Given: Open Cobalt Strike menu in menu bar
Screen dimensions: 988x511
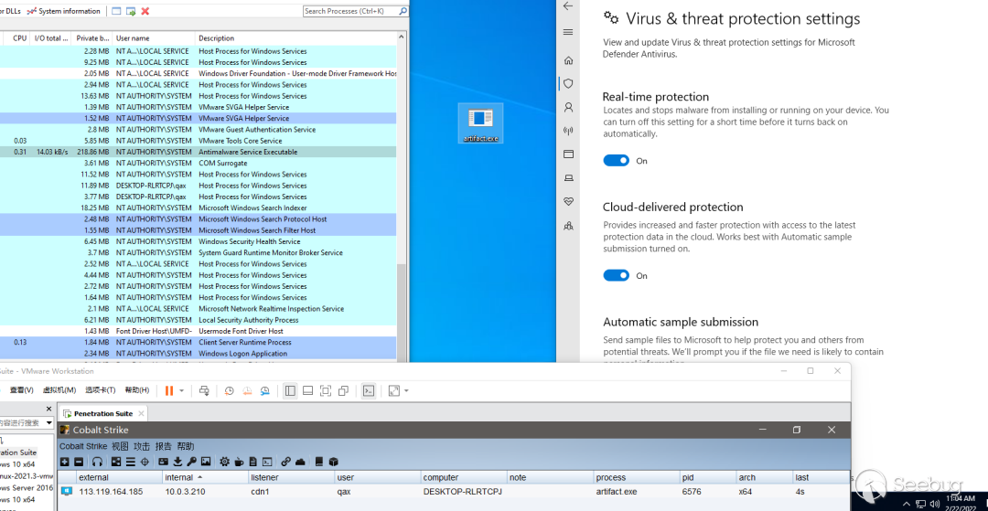Looking at the screenshot, I should pyautogui.click(x=84, y=446).
